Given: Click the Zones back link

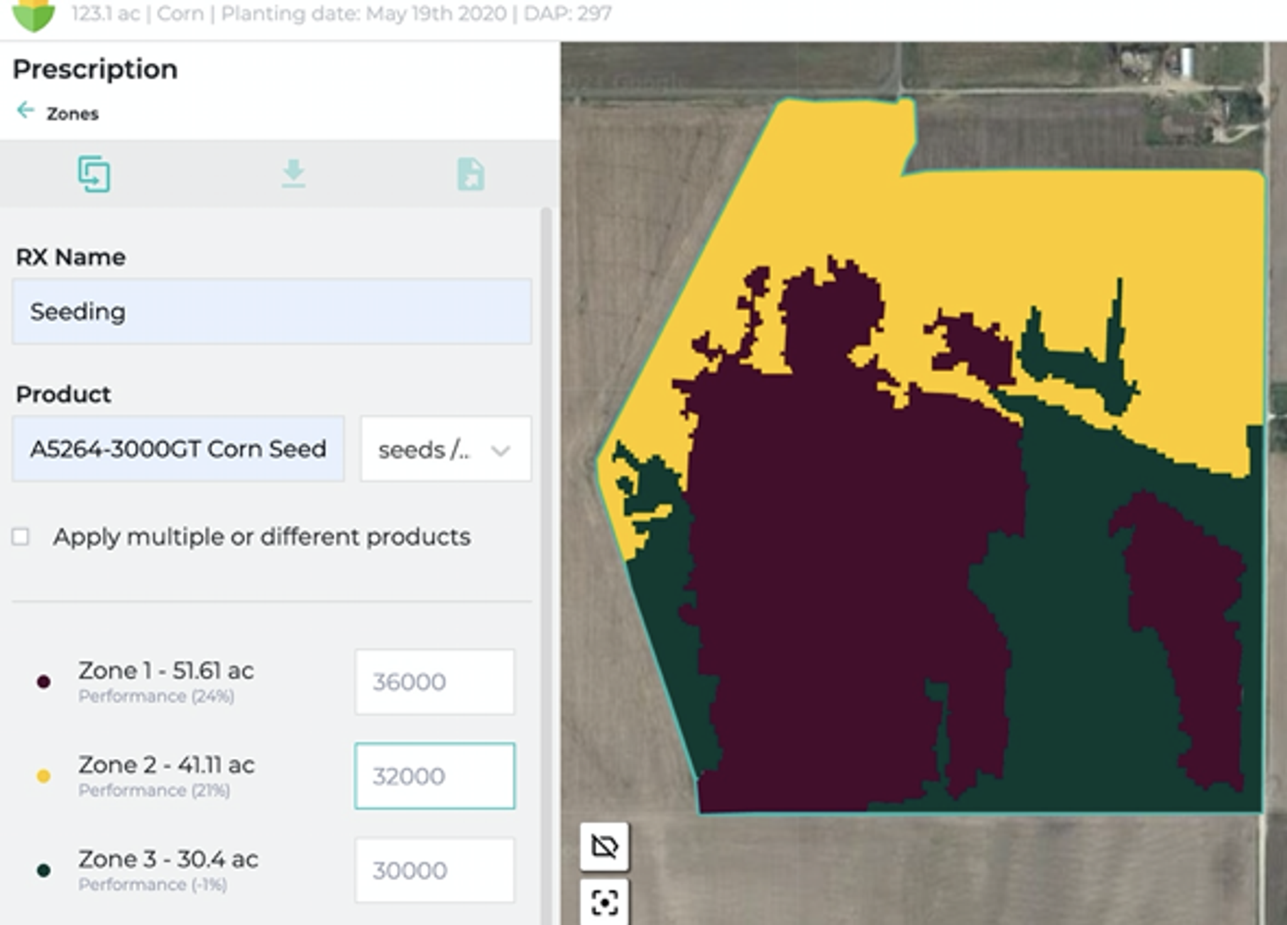Looking at the screenshot, I should [72, 114].
